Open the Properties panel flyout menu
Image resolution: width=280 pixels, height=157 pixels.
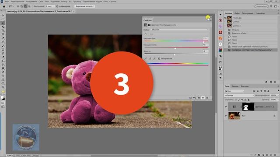pos(211,20)
